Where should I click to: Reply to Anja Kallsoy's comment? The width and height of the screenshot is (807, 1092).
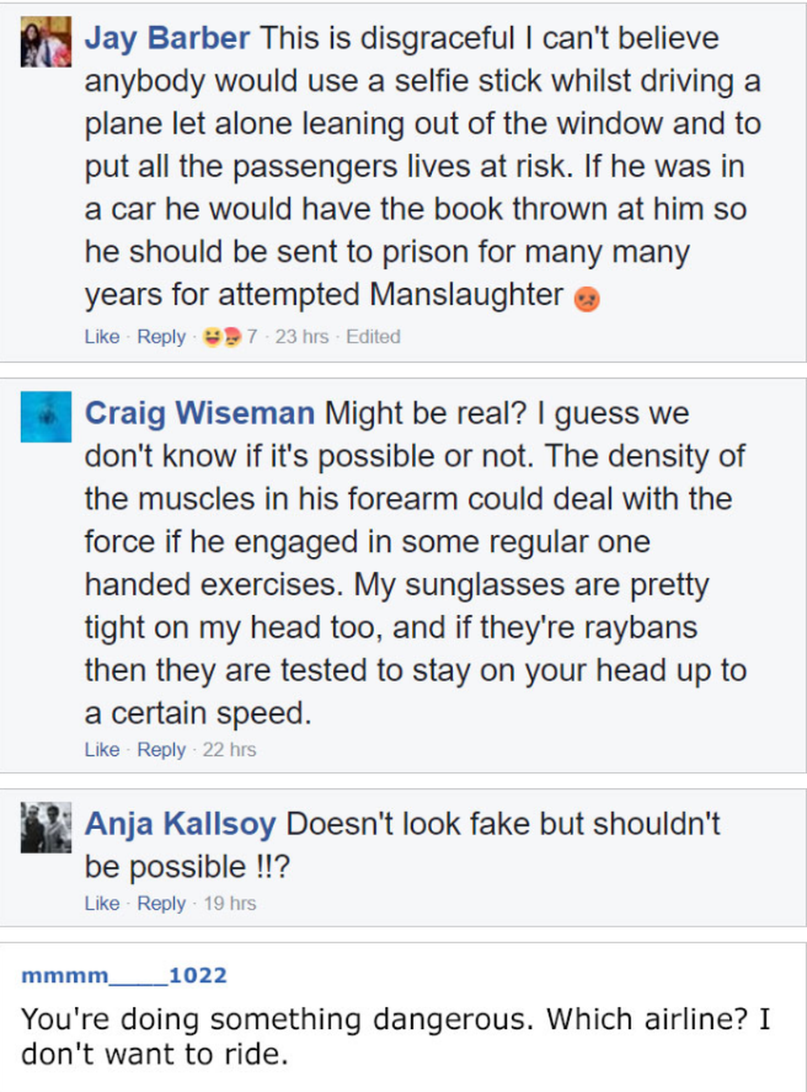click(x=161, y=903)
